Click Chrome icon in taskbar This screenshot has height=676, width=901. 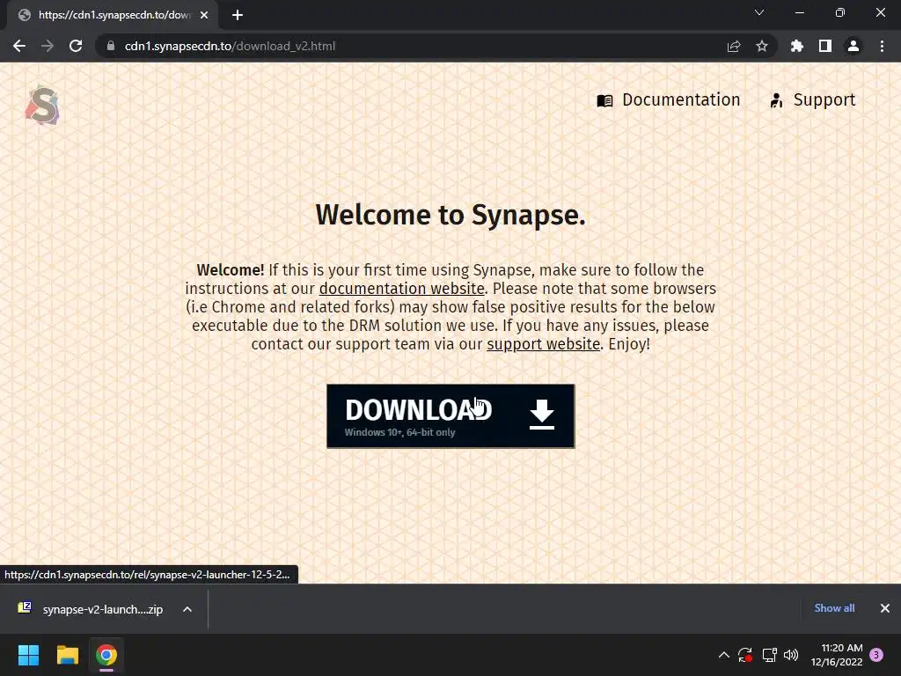coord(106,655)
